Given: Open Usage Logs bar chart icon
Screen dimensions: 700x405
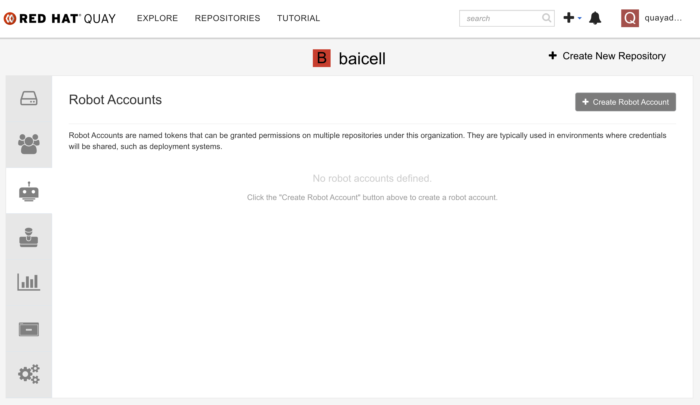Looking at the screenshot, I should pos(29,282).
